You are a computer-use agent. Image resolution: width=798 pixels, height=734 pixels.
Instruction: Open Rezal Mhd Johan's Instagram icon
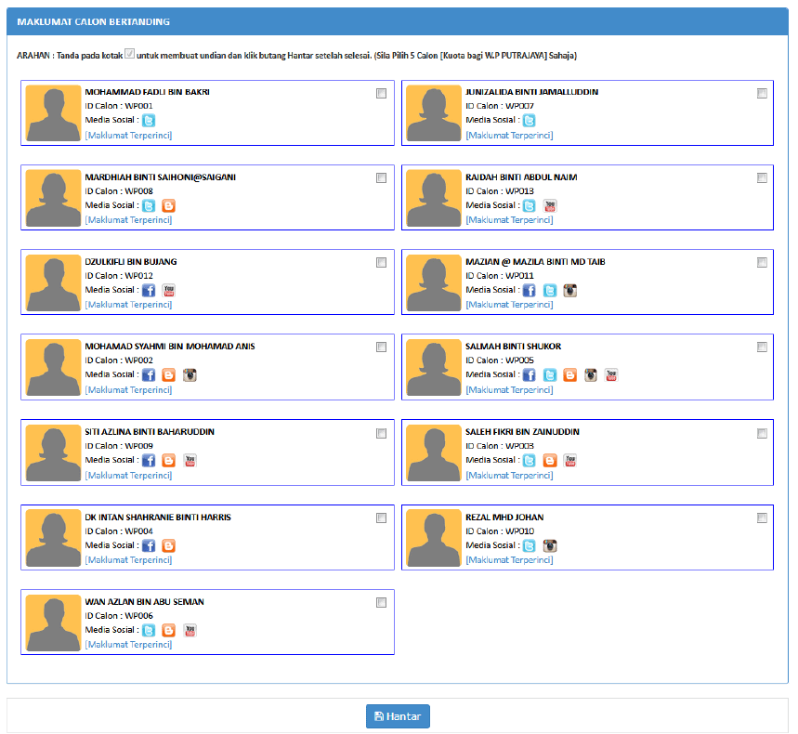coord(550,545)
